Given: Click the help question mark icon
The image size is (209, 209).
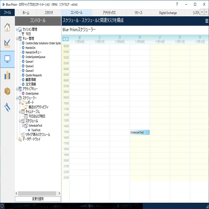Looking at the screenshot, I should [x=177, y=4].
